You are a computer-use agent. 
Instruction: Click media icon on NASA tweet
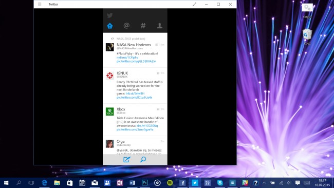pos(157,45)
